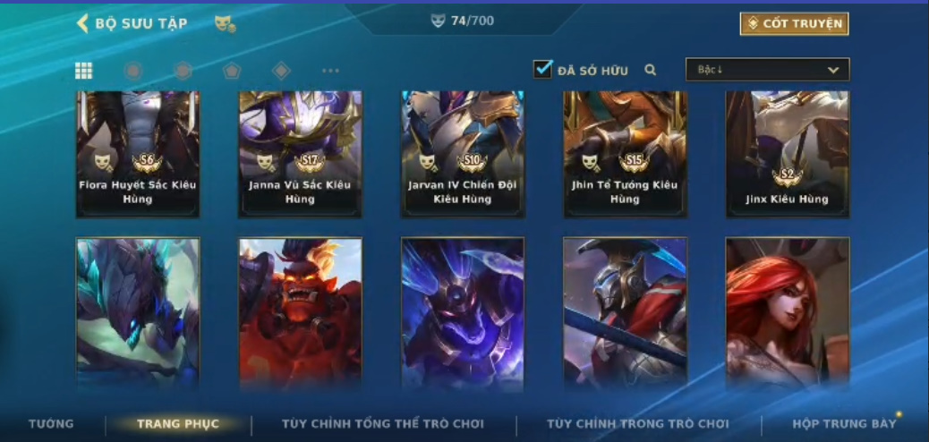Expand the Bậc sort dropdown

[x=767, y=69]
